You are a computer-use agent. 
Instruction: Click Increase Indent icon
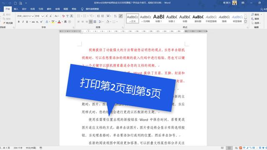[103, 16]
